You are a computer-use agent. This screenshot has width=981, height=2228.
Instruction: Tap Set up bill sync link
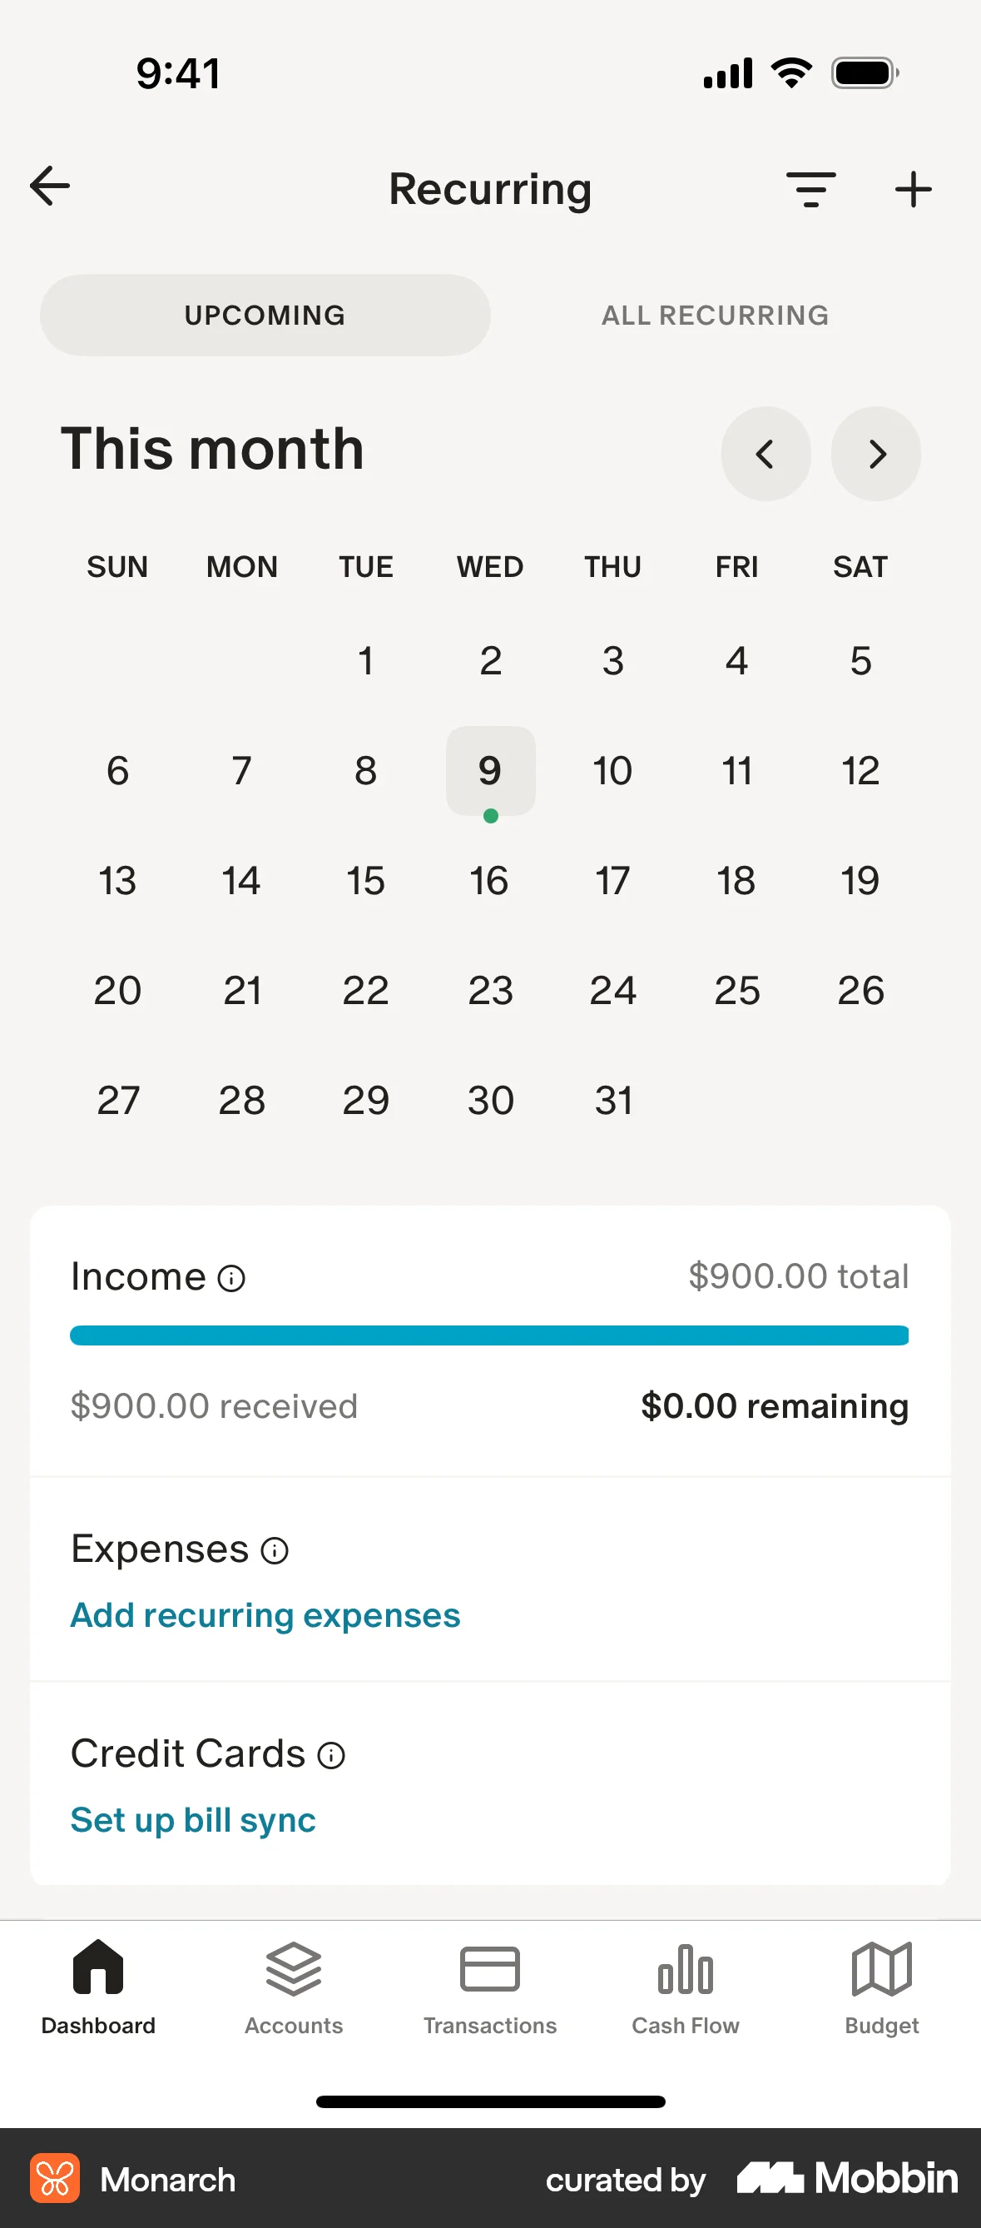[194, 1820]
